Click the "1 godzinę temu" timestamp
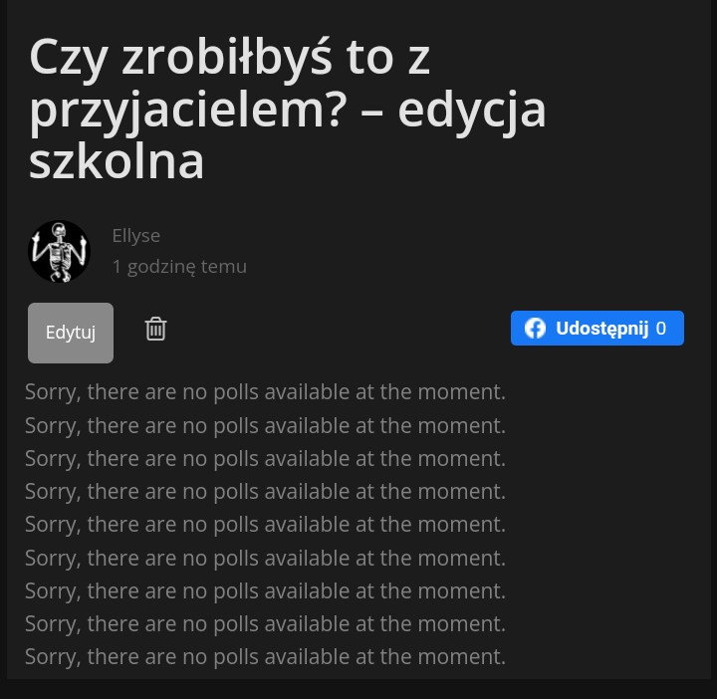 179,266
